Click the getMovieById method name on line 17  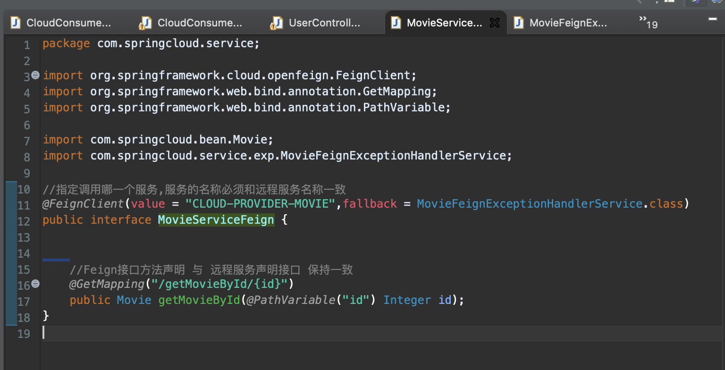pos(199,300)
